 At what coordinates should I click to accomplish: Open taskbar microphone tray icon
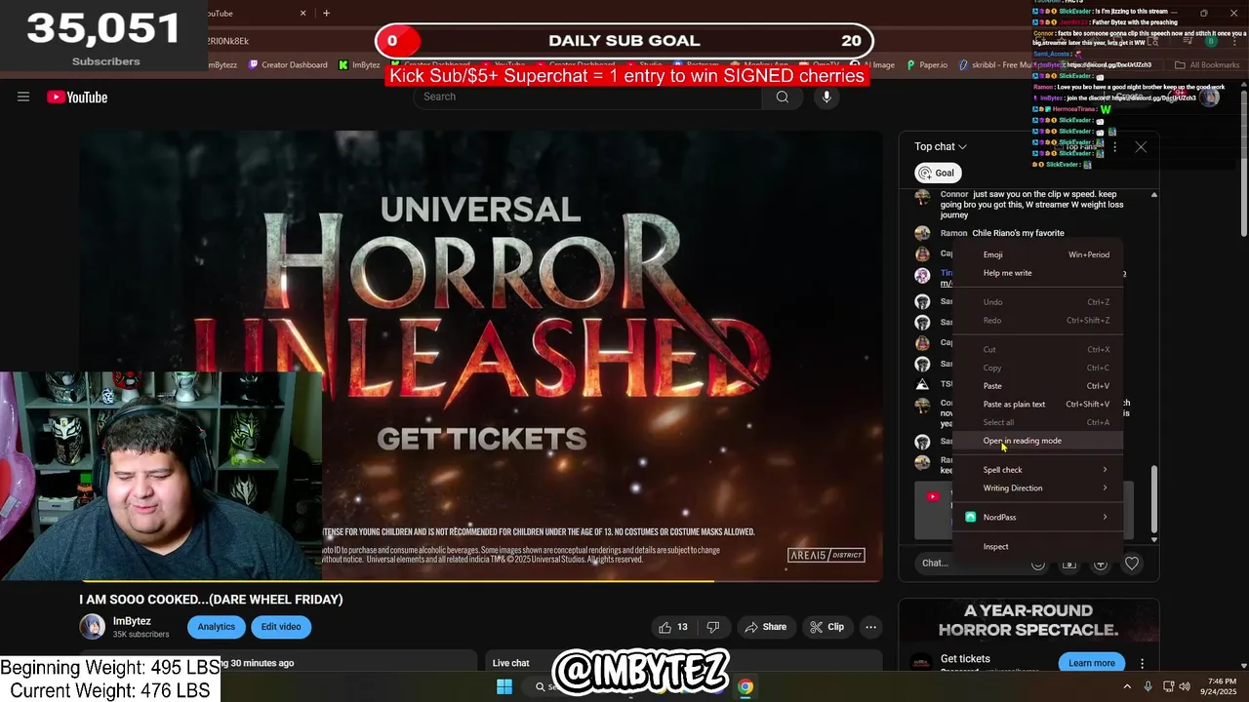tap(1148, 686)
